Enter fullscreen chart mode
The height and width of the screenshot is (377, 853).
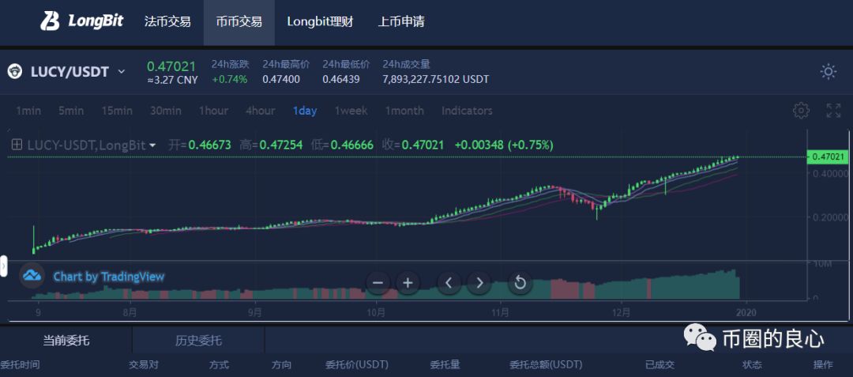coord(833,111)
